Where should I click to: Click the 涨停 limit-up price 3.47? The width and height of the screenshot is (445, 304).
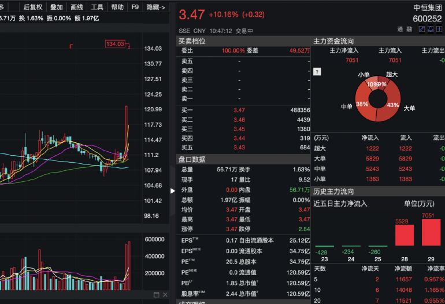click(232, 229)
